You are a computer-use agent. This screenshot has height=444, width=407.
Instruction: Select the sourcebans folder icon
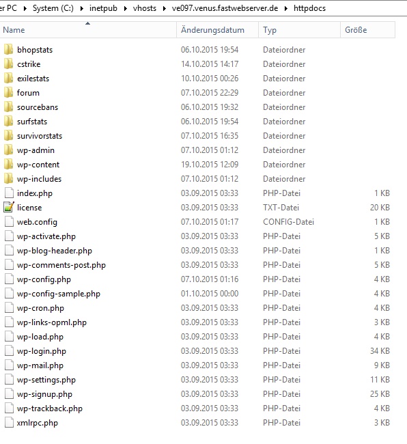(x=8, y=107)
